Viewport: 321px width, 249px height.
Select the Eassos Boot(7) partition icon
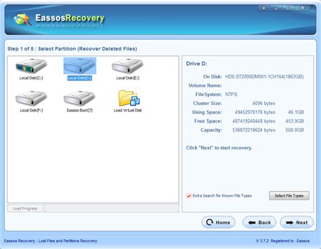tap(79, 98)
